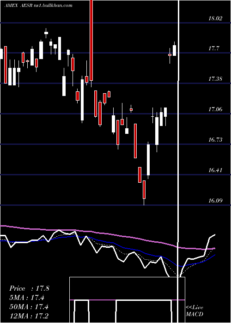Click the 17.7 price axis label
The image size is (231, 323).
coord(213,48)
